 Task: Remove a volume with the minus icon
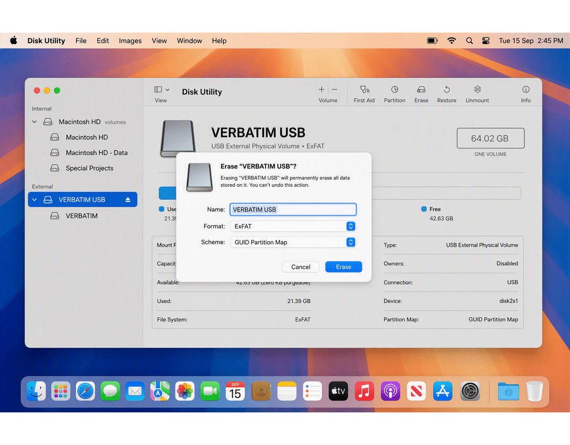(x=335, y=90)
